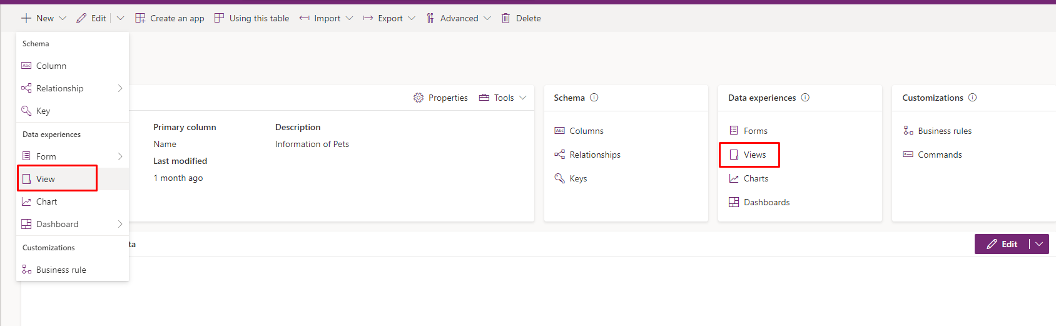The width and height of the screenshot is (1056, 326).
Task: Click the Delete trash can icon
Action: pos(505,18)
